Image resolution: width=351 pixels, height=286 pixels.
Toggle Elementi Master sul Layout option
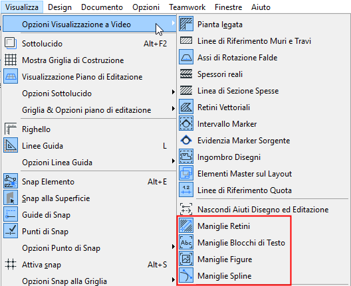[x=263, y=174]
